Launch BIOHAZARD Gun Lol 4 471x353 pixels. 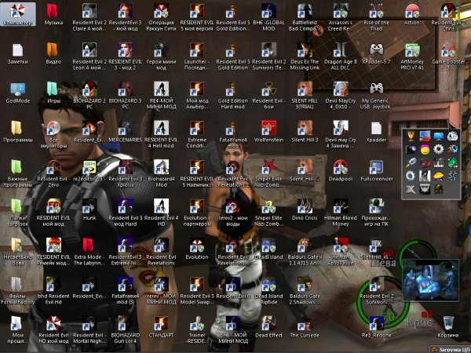[x=126, y=329]
